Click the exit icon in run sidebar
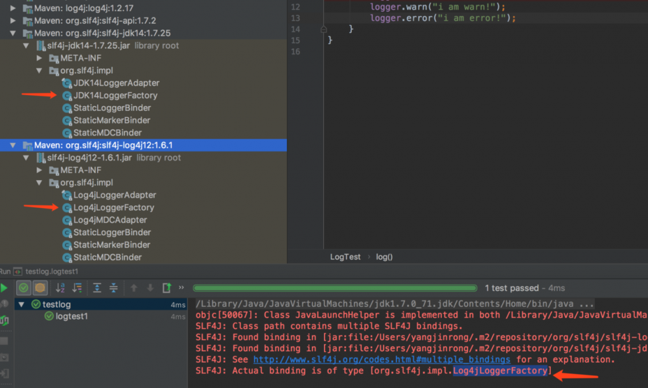The width and height of the screenshot is (648, 388). (x=4, y=374)
